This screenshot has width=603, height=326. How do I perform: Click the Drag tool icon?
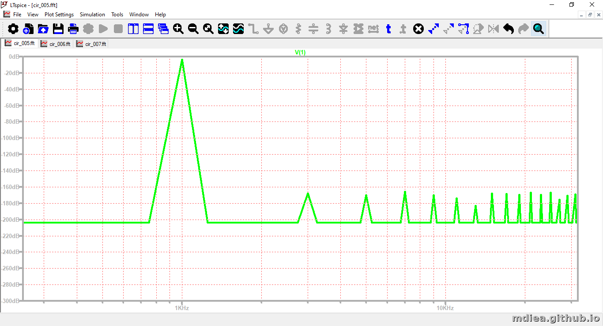coord(464,29)
